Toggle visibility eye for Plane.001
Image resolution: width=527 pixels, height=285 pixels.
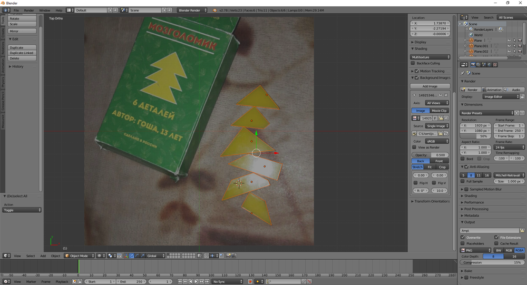[509, 46]
